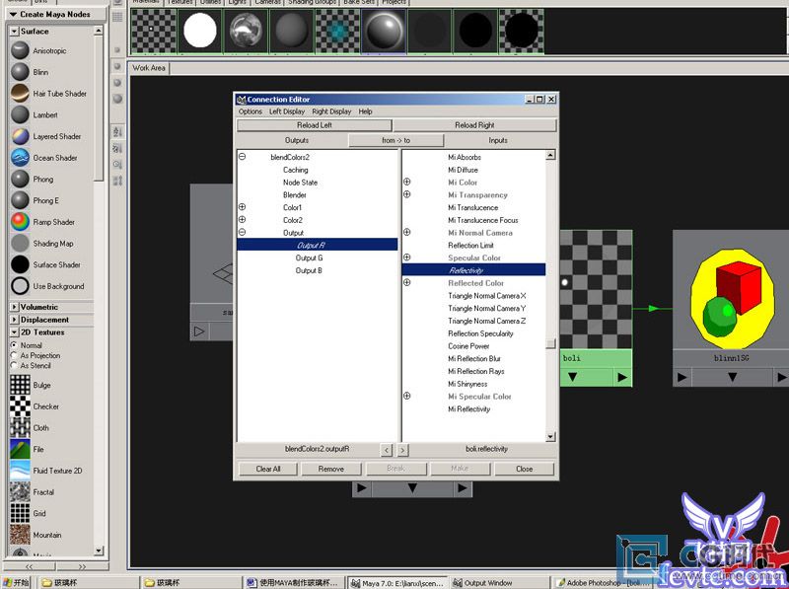Open the Help menu in Connection Editor
Viewport: 789px width, 589px height.
365,111
